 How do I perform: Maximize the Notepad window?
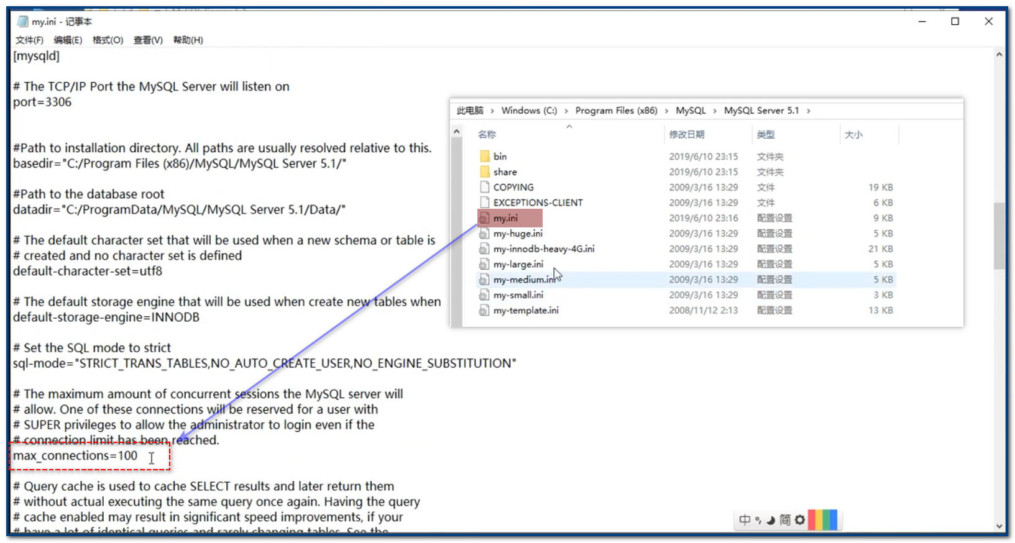[x=955, y=21]
